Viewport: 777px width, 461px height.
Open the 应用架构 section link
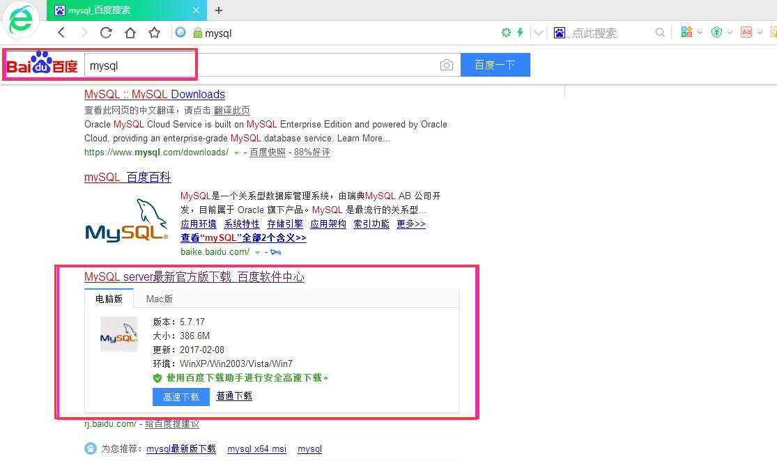tap(328, 224)
